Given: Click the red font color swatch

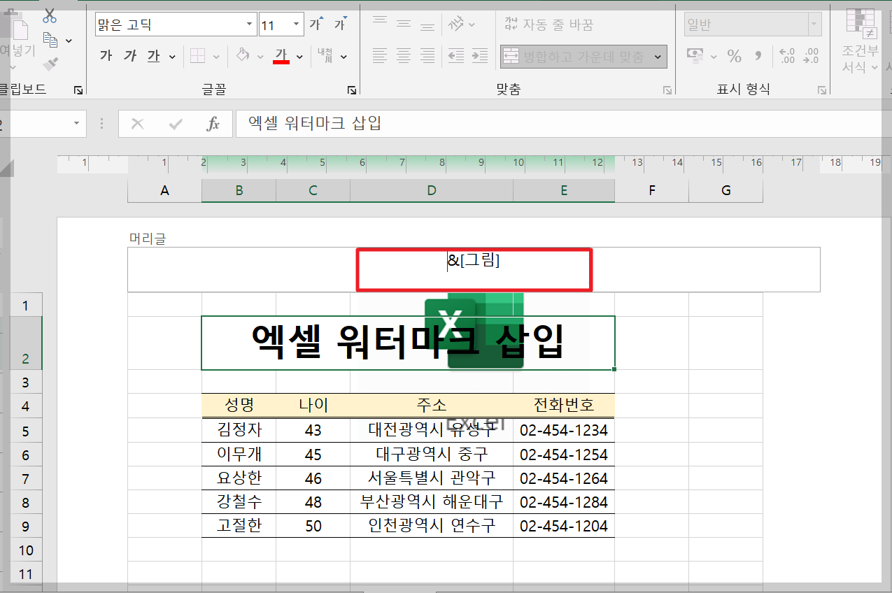Looking at the screenshot, I should point(280,63).
